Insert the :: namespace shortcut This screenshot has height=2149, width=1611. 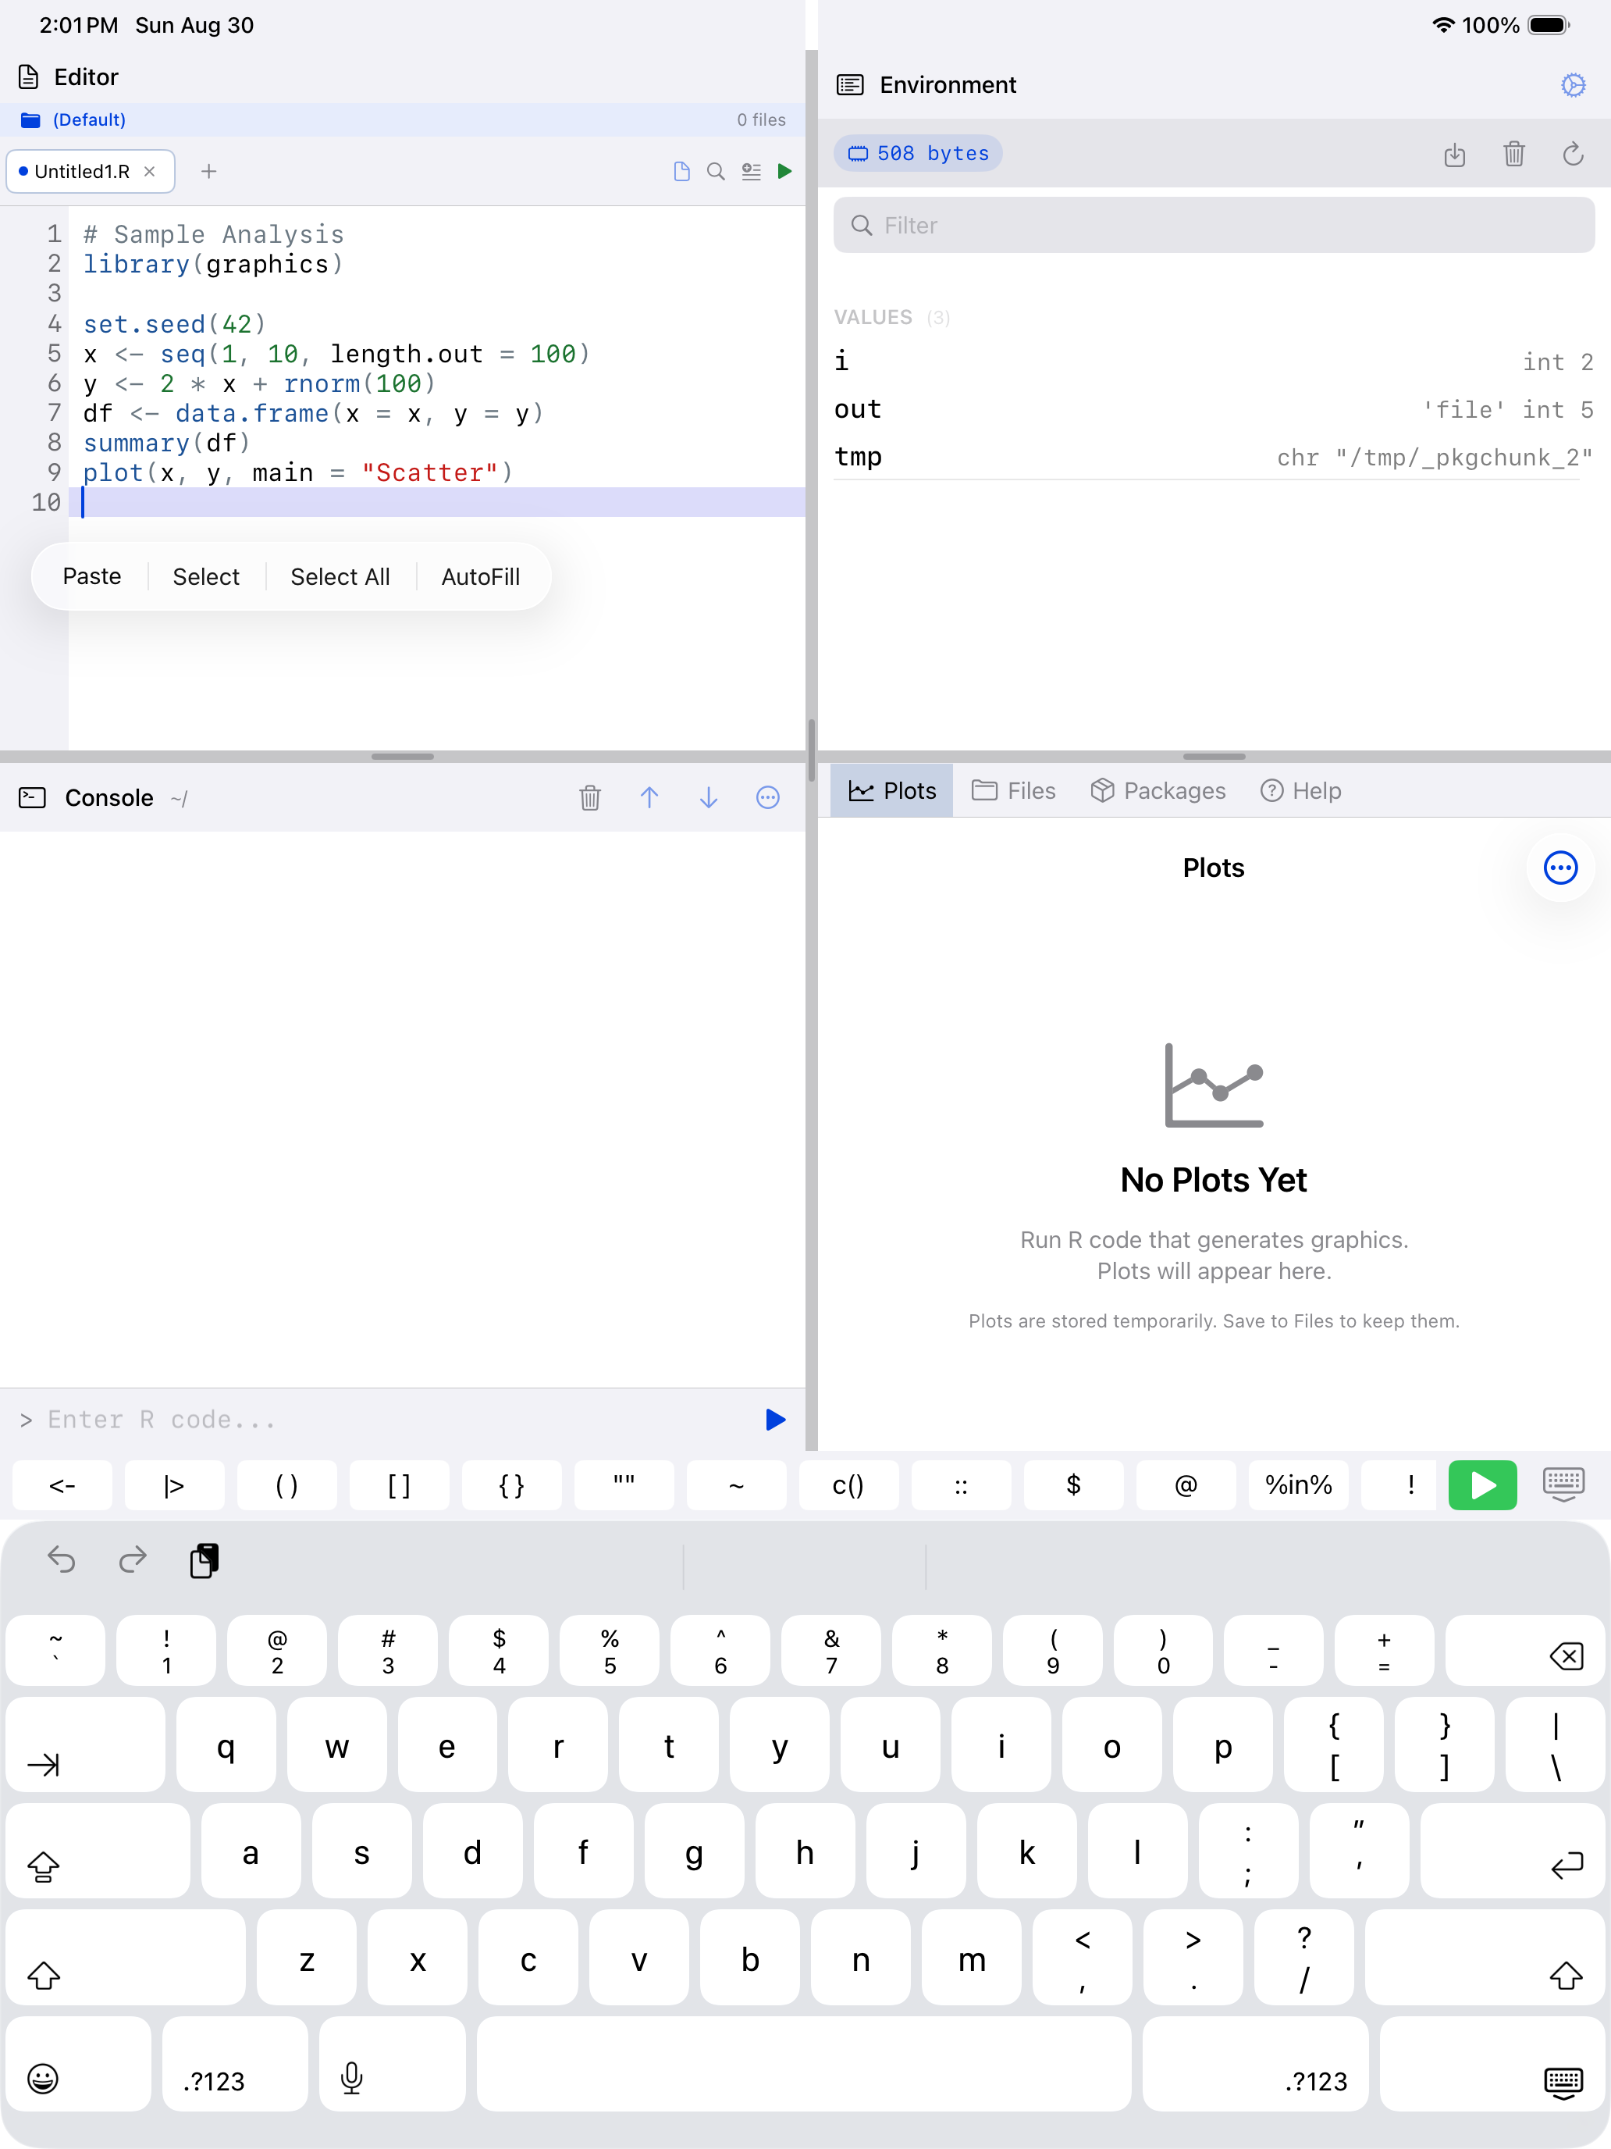coord(960,1484)
